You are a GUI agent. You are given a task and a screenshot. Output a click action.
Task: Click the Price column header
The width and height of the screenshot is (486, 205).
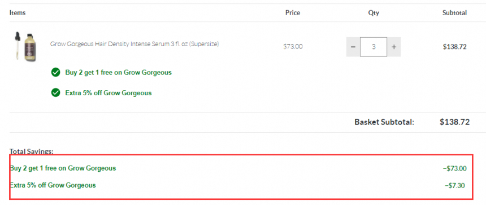[x=293, y=12]
